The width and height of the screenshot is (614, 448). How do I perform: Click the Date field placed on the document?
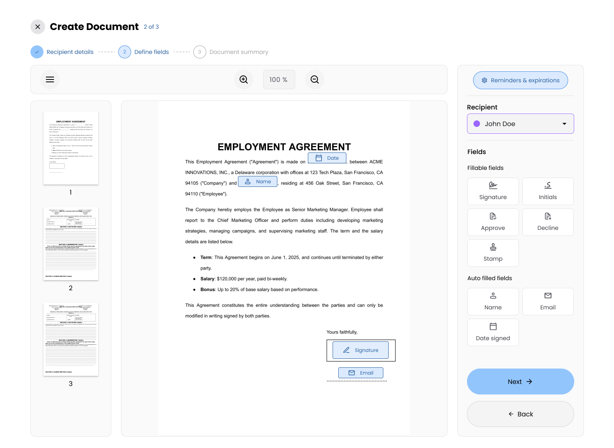click(327, 158)
